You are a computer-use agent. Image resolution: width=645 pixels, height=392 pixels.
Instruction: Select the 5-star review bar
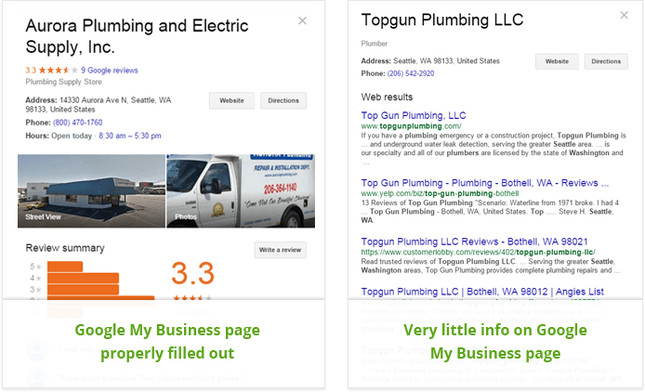(x=65, y=267)
